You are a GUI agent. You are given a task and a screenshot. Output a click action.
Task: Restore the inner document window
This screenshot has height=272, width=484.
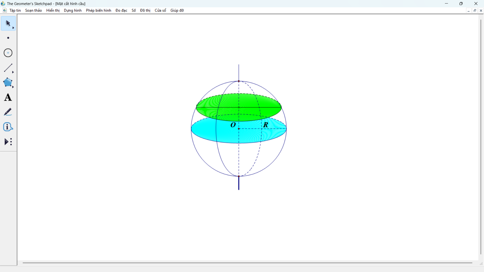(475, 11)
